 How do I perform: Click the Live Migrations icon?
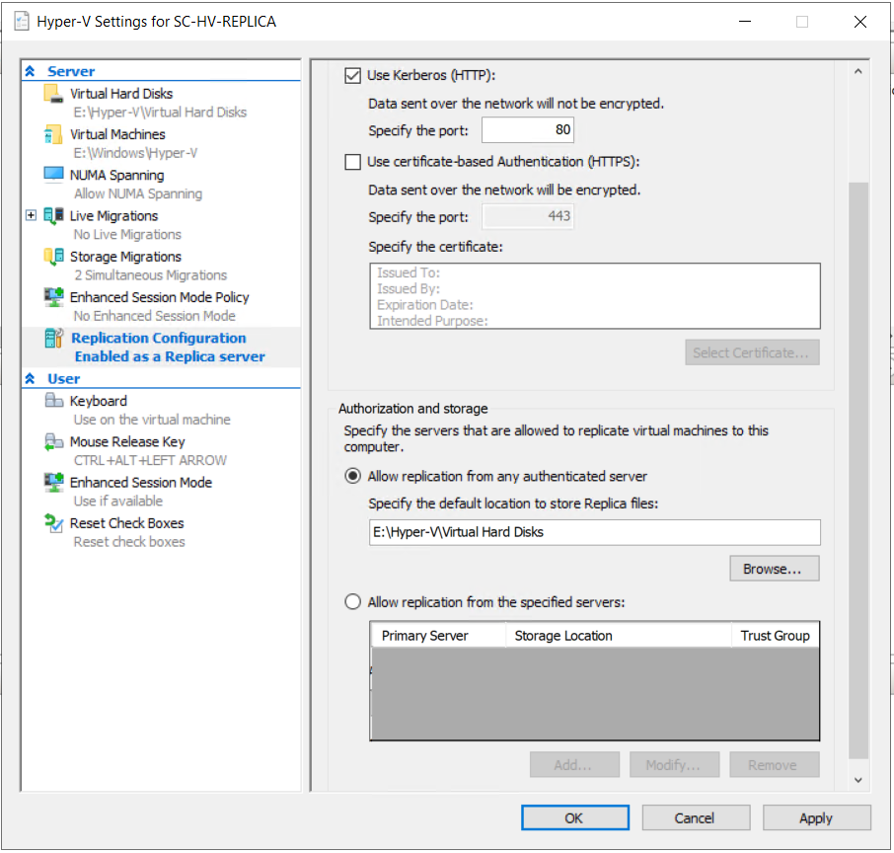53,215
